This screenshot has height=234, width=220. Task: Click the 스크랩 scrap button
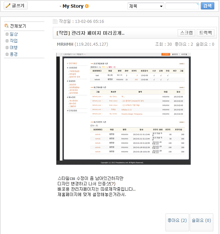186,33
